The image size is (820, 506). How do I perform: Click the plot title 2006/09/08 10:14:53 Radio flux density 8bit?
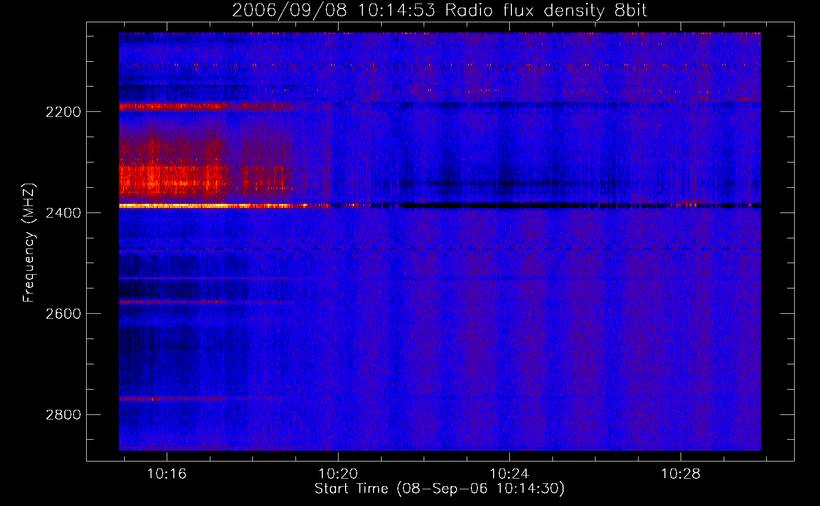(x=439, y=10)
